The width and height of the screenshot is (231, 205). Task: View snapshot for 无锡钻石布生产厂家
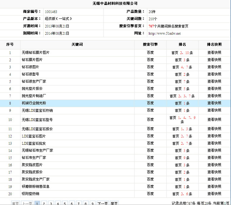[x=214, y=151]
